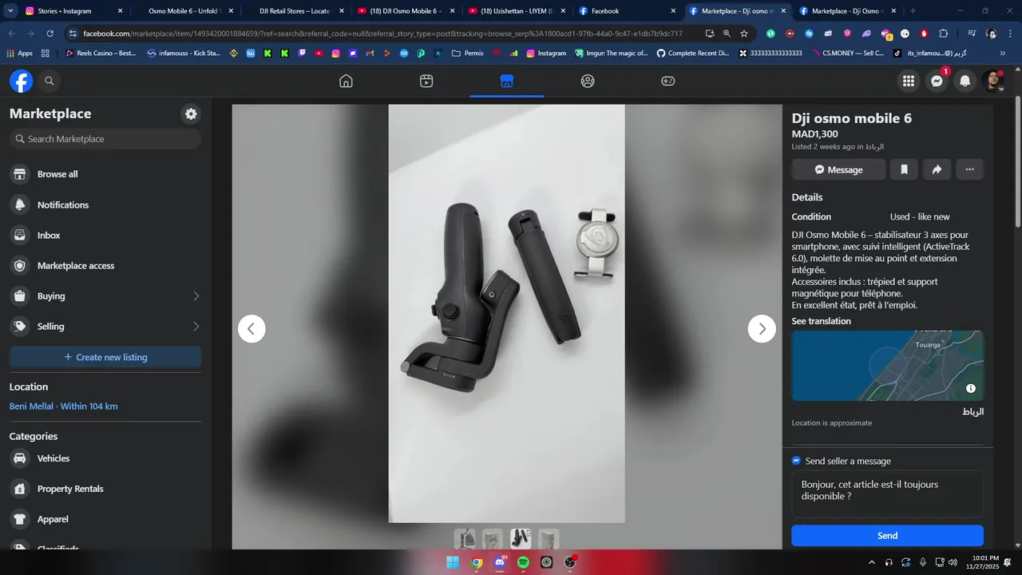This screenshot has width=1022, height=575.
Task: Select the first photo thumbnail
Action: coord(465,539)
